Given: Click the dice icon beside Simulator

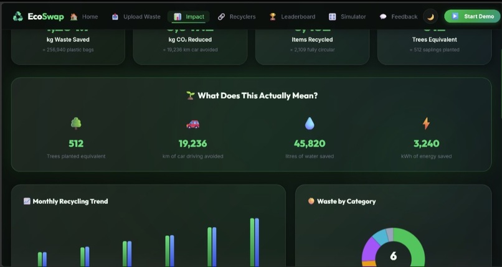Looking at the screenshot, I should coord(333,17).
